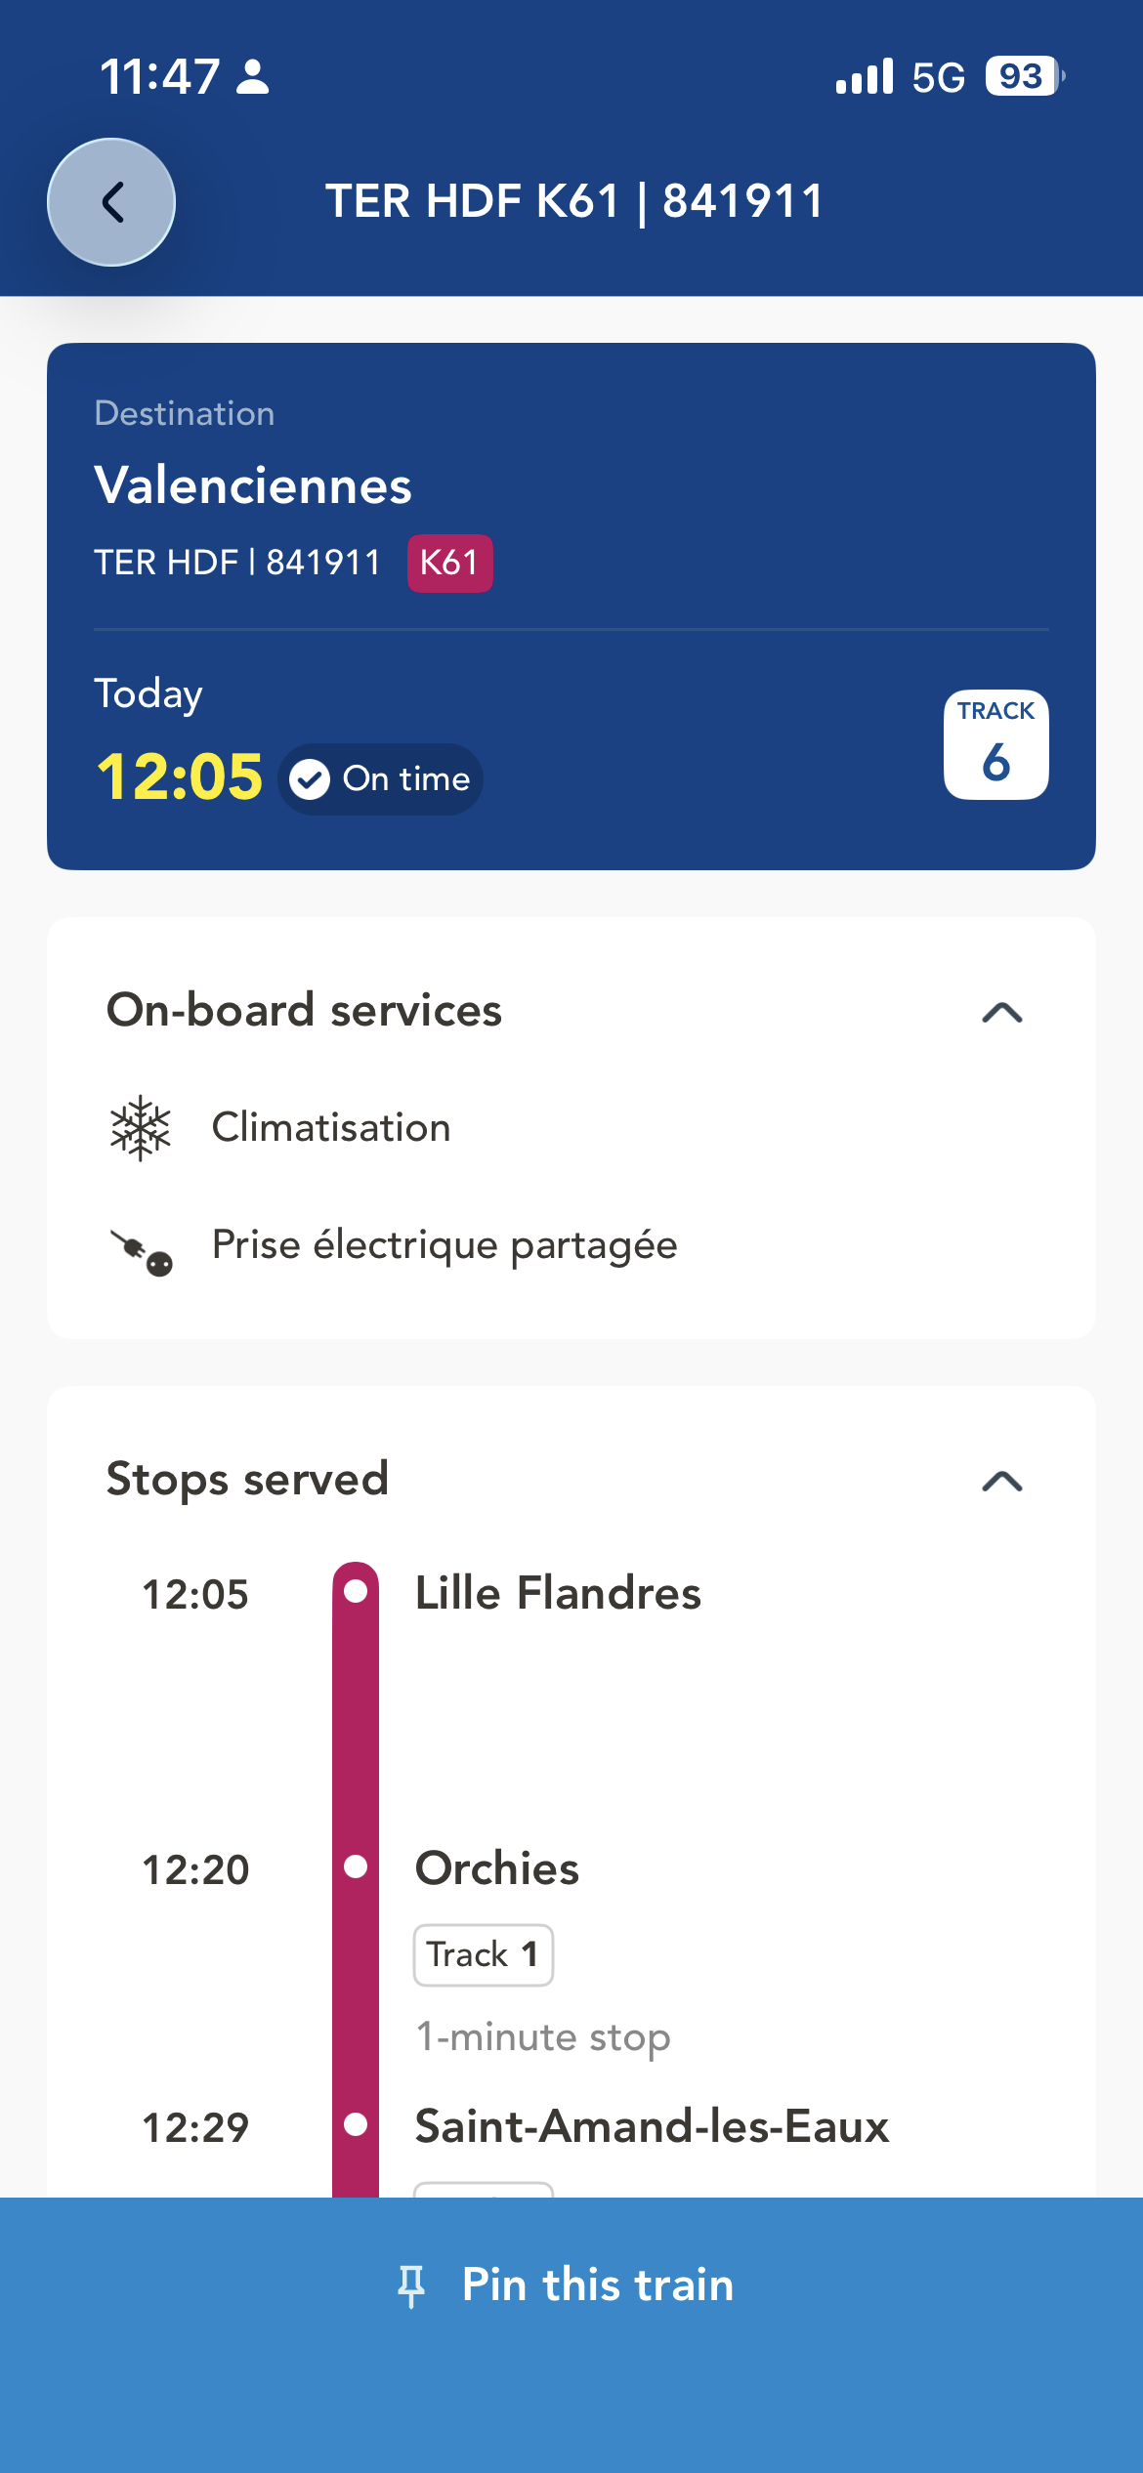
Task: Tap the pin icon in bottom bar
Action: tap(411, 2285)
